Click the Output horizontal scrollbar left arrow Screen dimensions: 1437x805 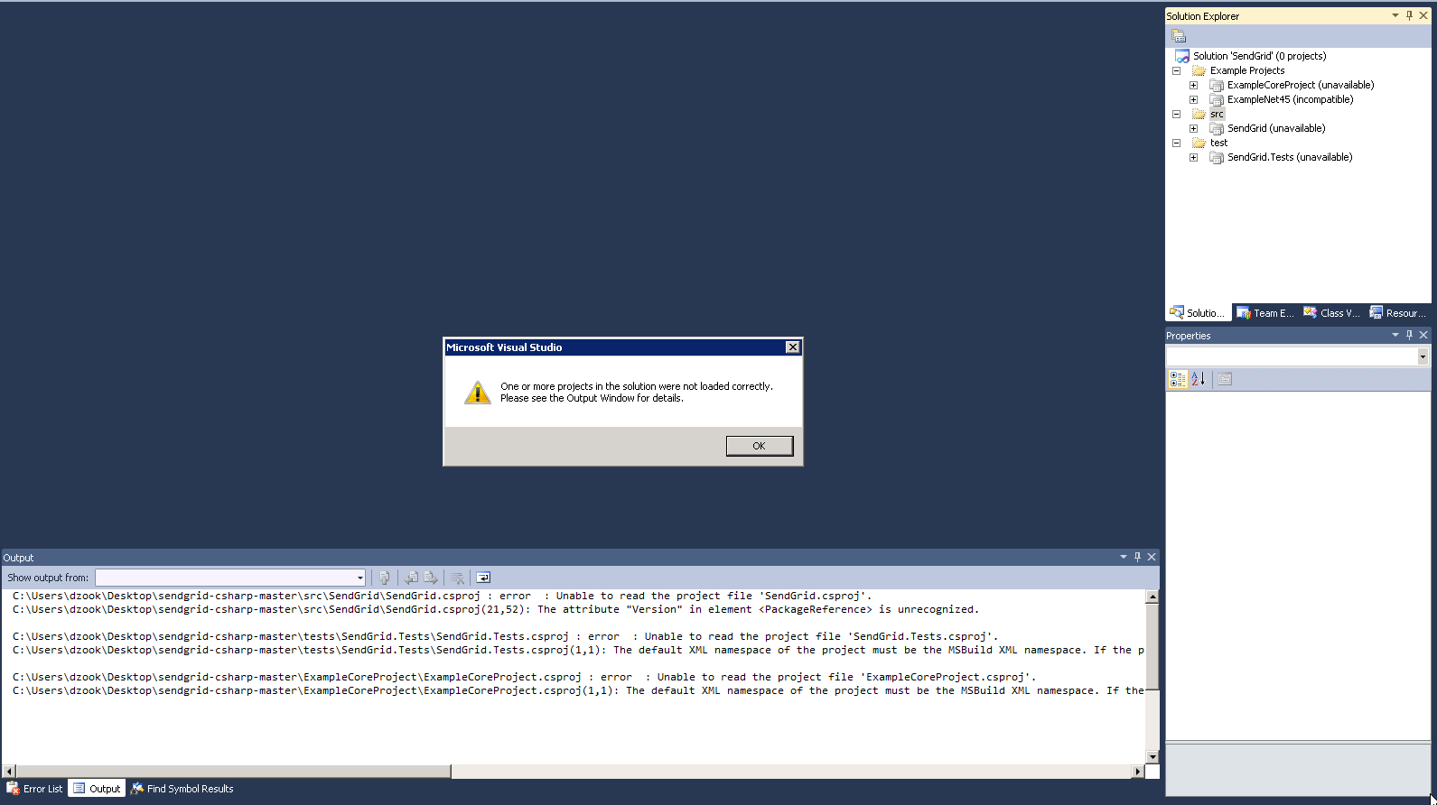point(9,772)
